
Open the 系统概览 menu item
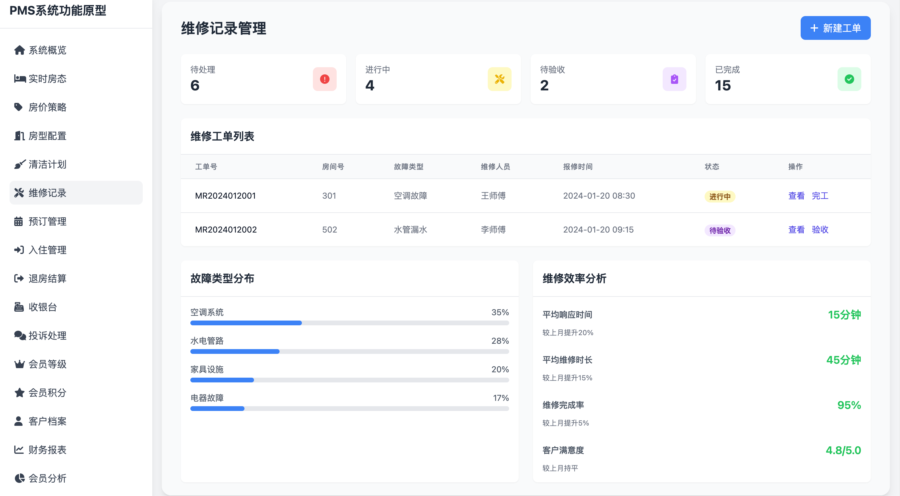(76, 50)
